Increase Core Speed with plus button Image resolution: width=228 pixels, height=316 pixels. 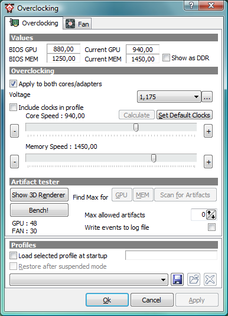tap(209, 131)
